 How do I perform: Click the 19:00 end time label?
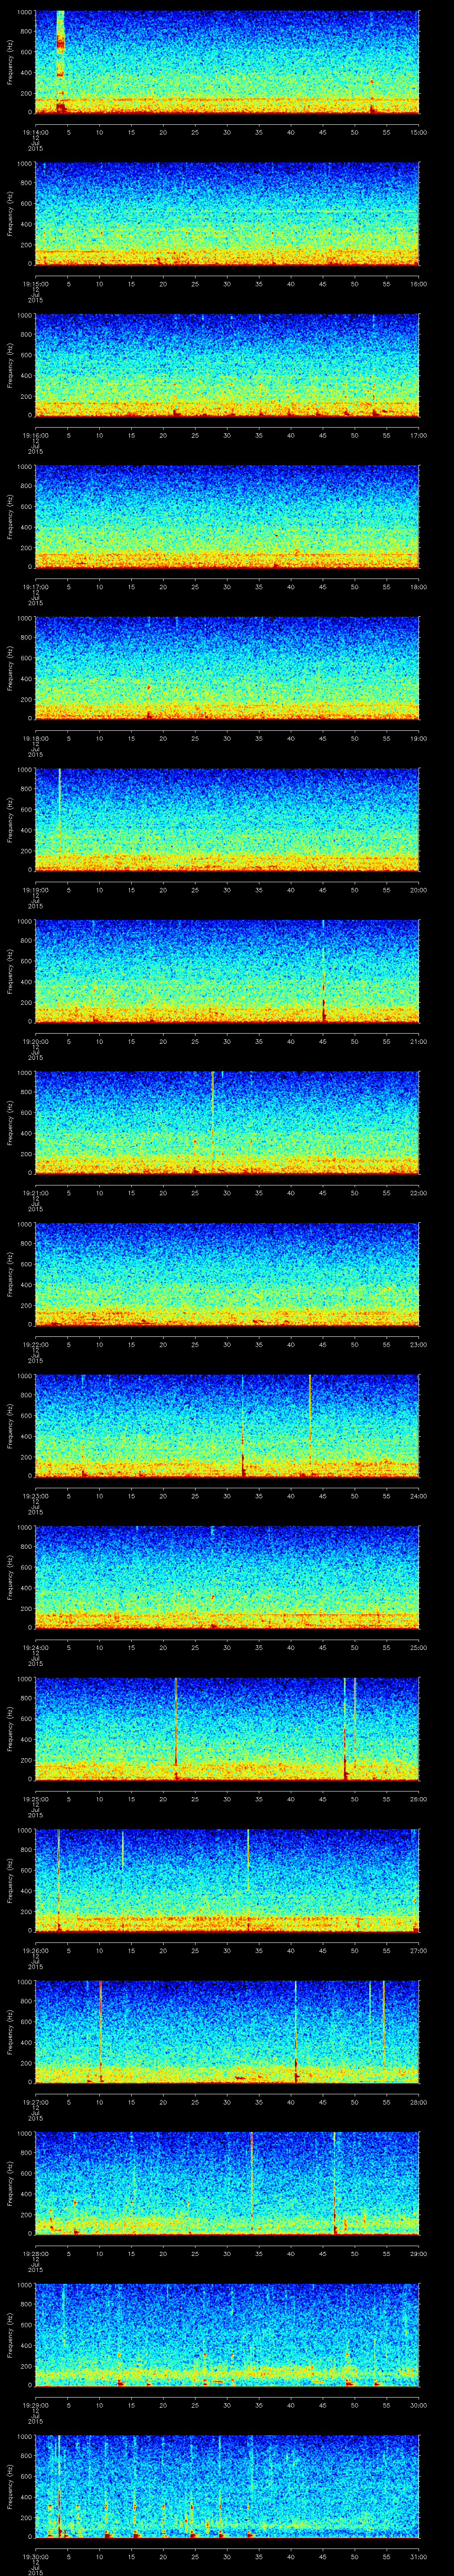(418, 738)
